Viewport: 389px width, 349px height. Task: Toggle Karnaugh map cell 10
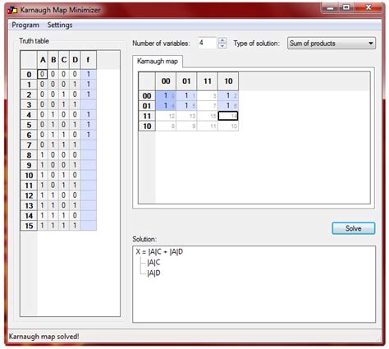(x=228, y=126)
